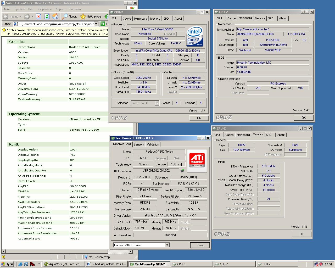The width and height of the screenshot is (335, 268).
Task: Go to the Home page via house icon
Action: click(x=55, y=16)
